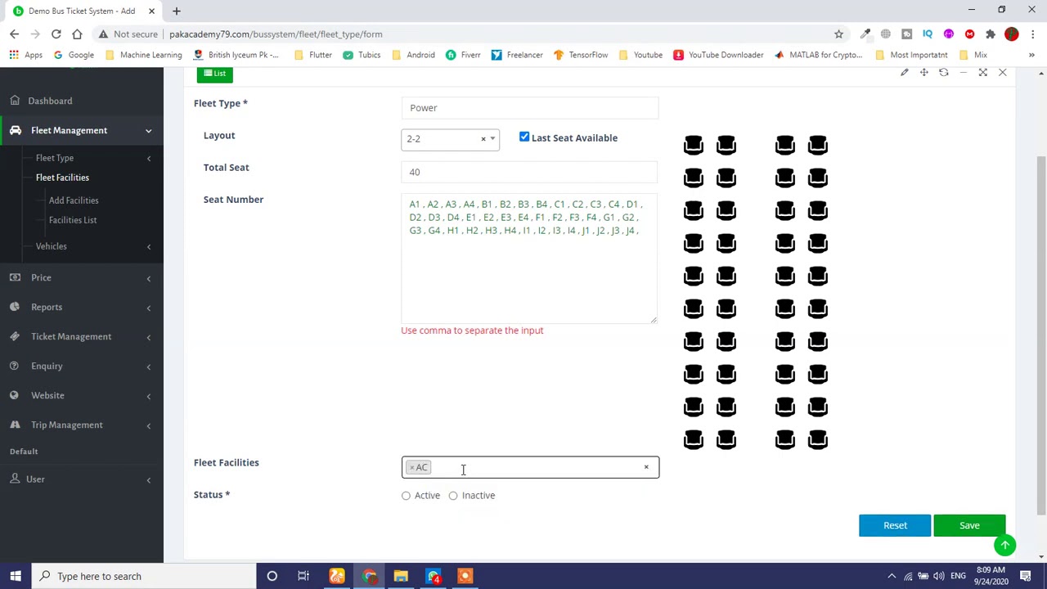Expand the Reports menu arrow
Viewport: 1047px width, 589px height.
point(148,308)
